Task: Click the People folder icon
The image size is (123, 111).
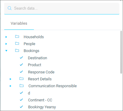Action: (x=17, y=43)
